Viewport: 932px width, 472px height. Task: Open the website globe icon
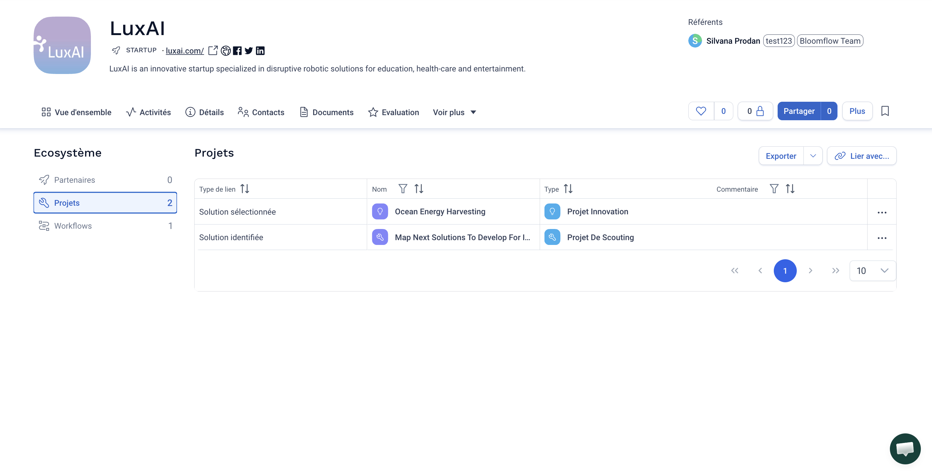coord(226,51)
